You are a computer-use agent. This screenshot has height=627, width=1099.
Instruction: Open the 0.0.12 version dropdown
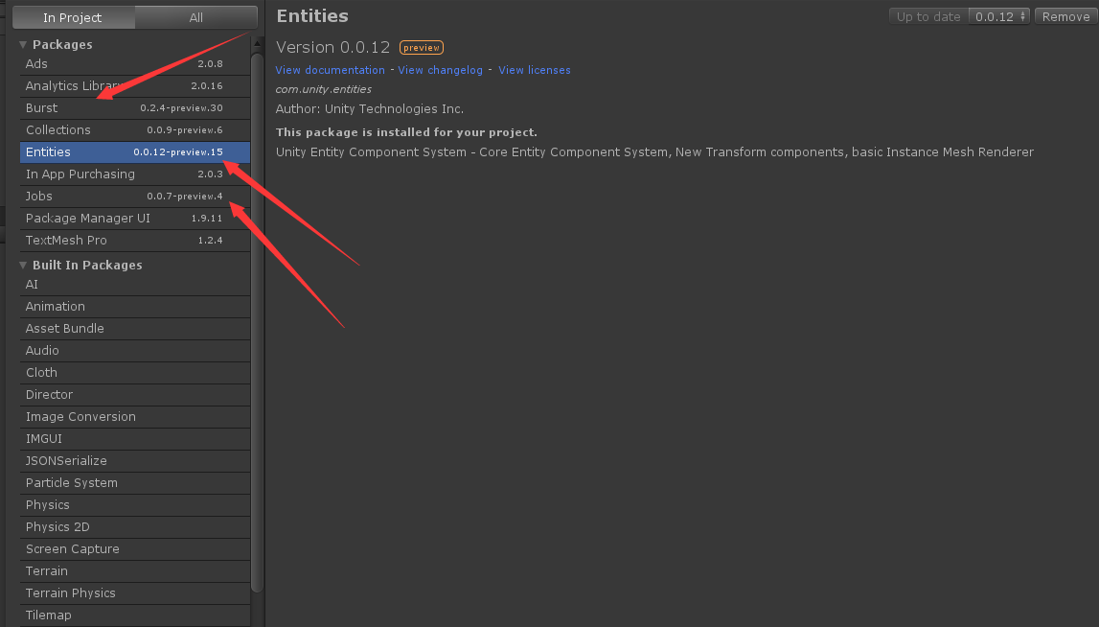pyautogui.click(x=999, y=17)
